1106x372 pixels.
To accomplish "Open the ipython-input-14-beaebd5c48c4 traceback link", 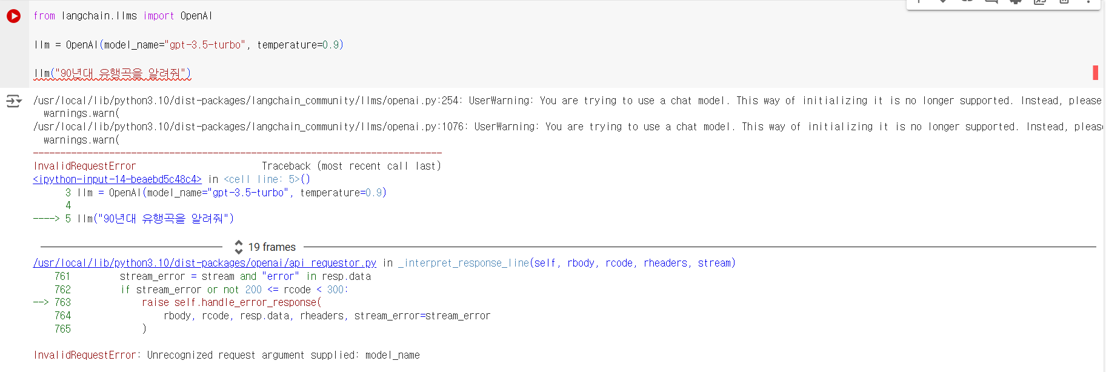I will 117,179.
